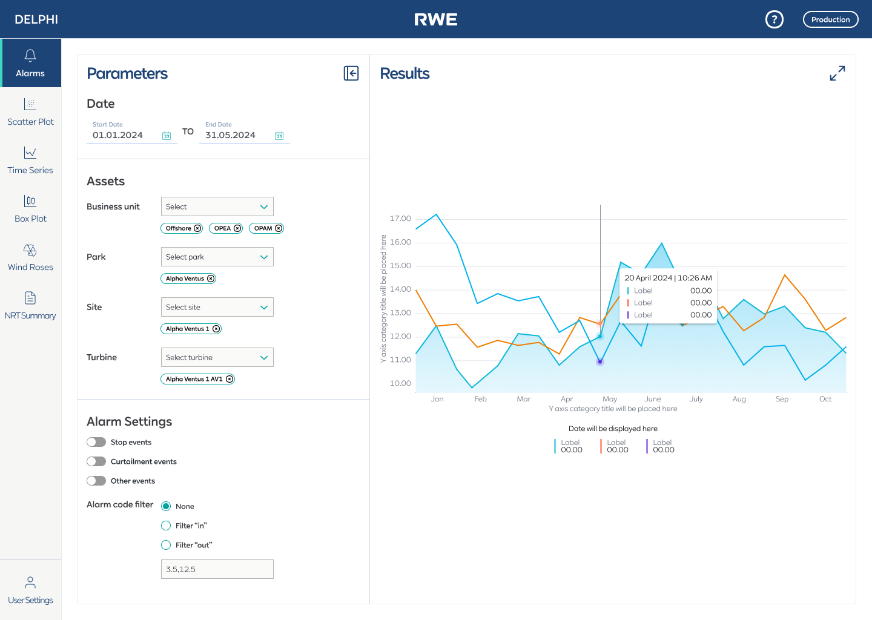Open the Business unit dropdown
The image size is (872, 620).
pyautogui.click(x=217, y=206)
